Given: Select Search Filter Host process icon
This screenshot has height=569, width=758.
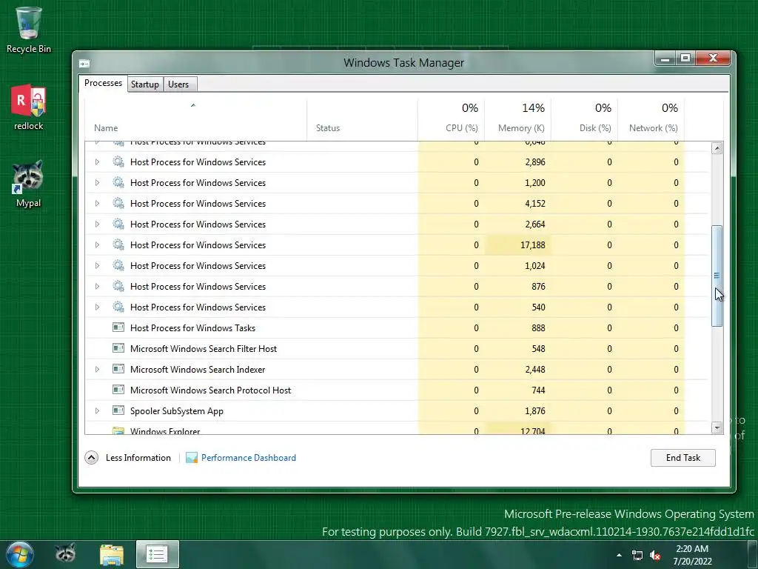Looking at the screenshot, I should [118, 348].
